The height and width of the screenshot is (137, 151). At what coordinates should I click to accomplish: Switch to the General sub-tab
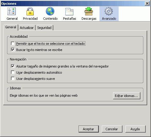(11, 27)
